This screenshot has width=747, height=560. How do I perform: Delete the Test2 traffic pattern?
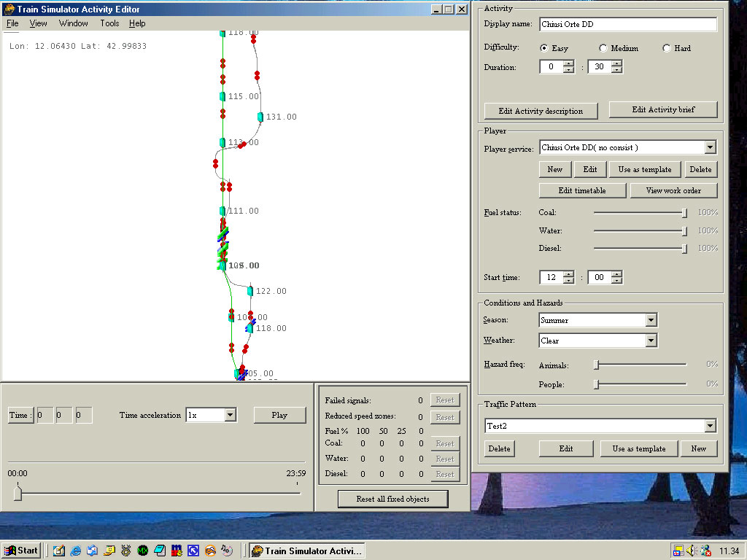click(499, 448)
